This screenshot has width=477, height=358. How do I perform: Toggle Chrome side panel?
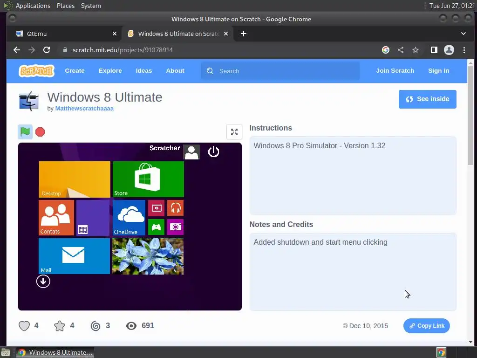point(434,50)
